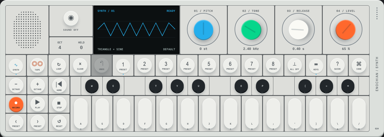Toggle the KEYS keyboard button
Screen dimensions: 384x137
tap(316, 66)
